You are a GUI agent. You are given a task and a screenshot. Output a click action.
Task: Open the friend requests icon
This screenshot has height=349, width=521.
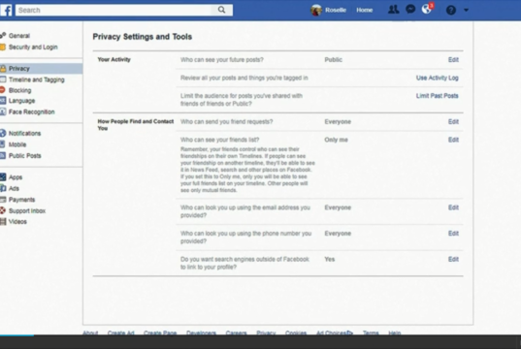[x=393, y=10]
